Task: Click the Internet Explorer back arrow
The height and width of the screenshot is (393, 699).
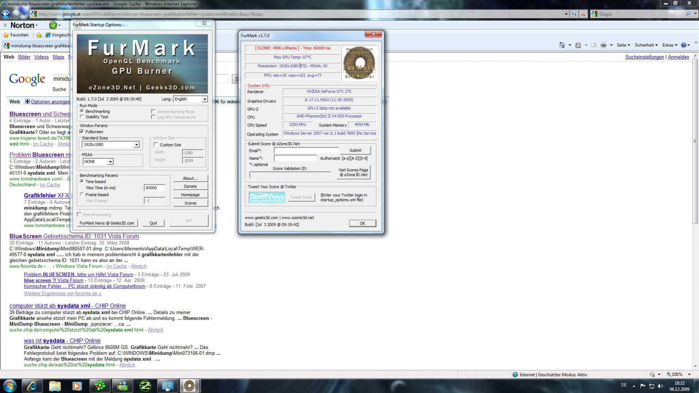Action: coord(5,14)
